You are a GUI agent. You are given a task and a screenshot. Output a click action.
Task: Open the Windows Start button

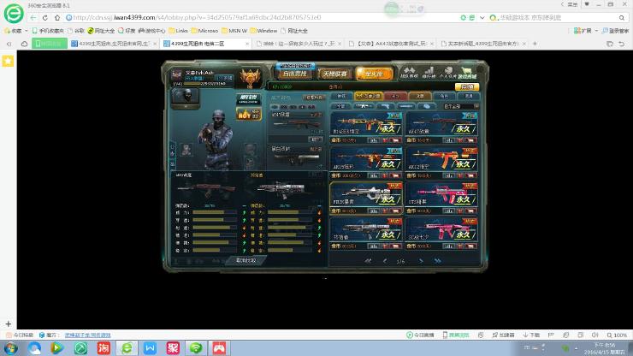pyautogui.click(x=11, y=348)
